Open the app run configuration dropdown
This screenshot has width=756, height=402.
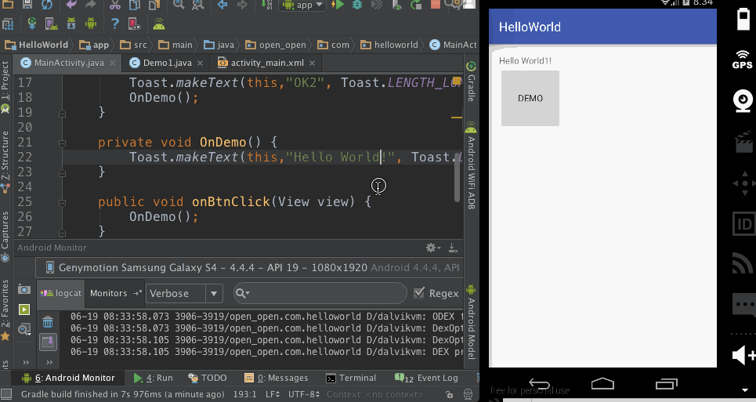pos(304,5)
